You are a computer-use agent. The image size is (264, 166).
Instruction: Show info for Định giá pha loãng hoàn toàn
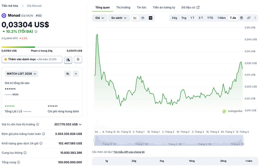43,134
